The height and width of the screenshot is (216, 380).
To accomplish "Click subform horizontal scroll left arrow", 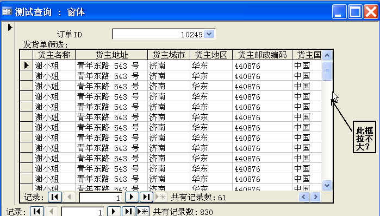I will coord(304,197).
